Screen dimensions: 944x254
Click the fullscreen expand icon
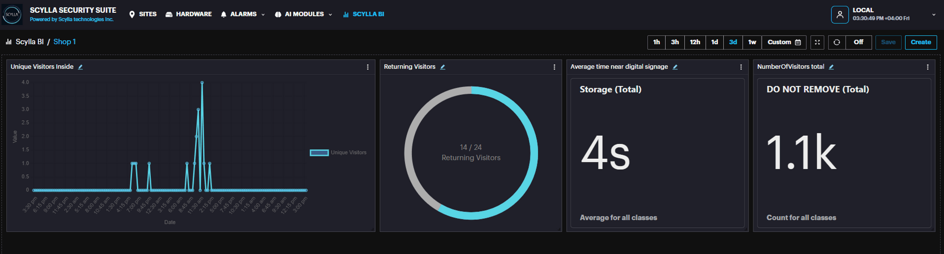817,42
